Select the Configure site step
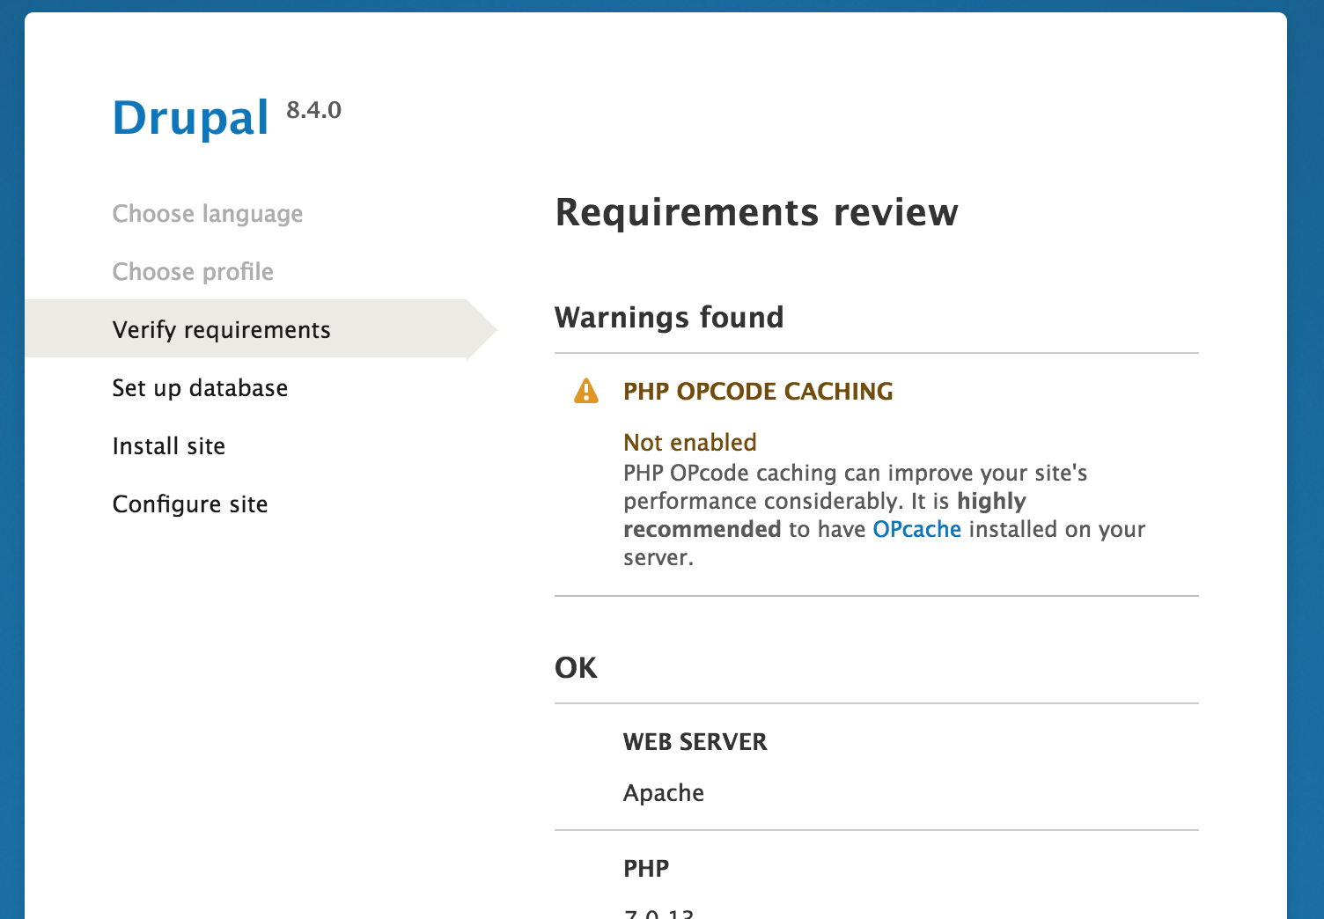This screenshot has width=1324, height=919. tap(190, 504)
